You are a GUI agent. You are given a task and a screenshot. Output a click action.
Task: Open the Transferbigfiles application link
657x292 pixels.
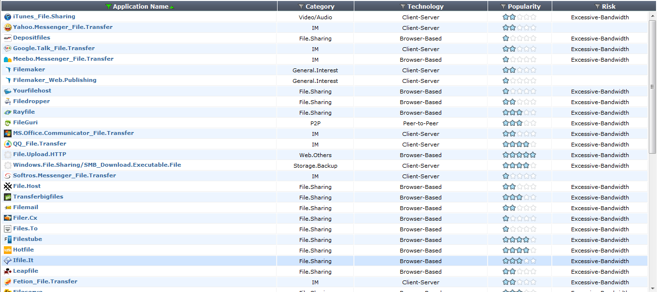point(38,197)
